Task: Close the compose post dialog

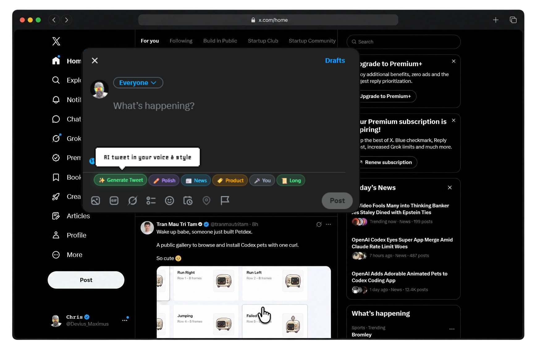Action: click(x=95, y=60)
